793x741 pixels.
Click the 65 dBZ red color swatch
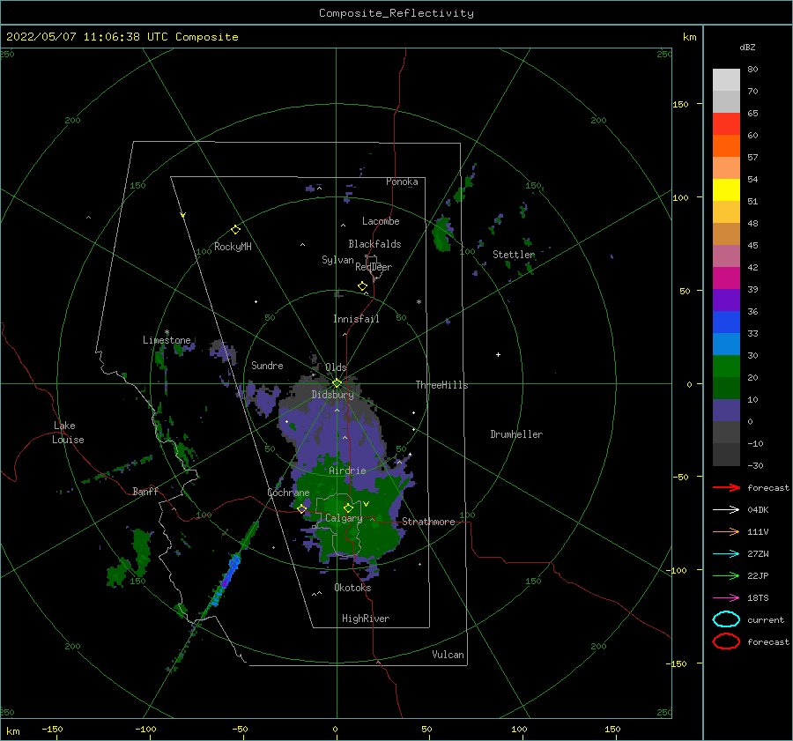(x=726, y=123)
